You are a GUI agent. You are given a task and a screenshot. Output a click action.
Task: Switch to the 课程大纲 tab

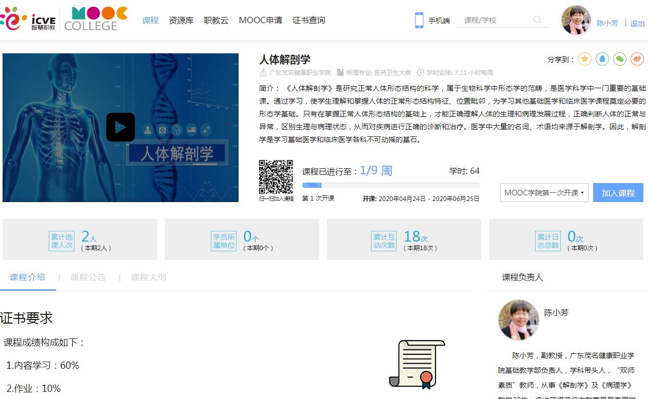tap(148, 277)
